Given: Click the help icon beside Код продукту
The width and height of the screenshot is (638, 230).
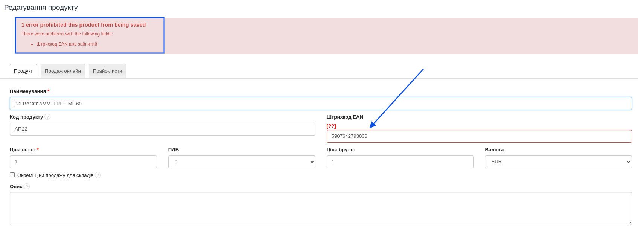Looking at the screenshot, I should pos(47,117).
